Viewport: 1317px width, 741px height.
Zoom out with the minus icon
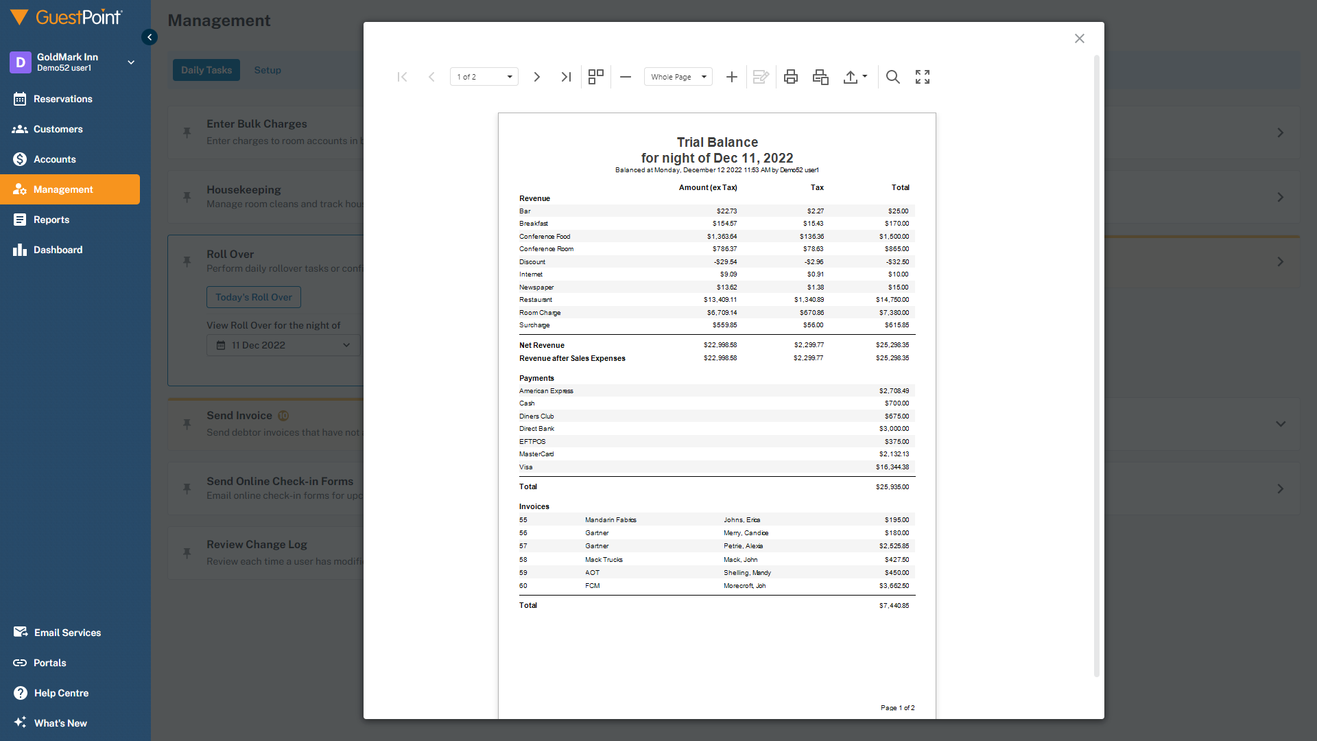point(626,77)
